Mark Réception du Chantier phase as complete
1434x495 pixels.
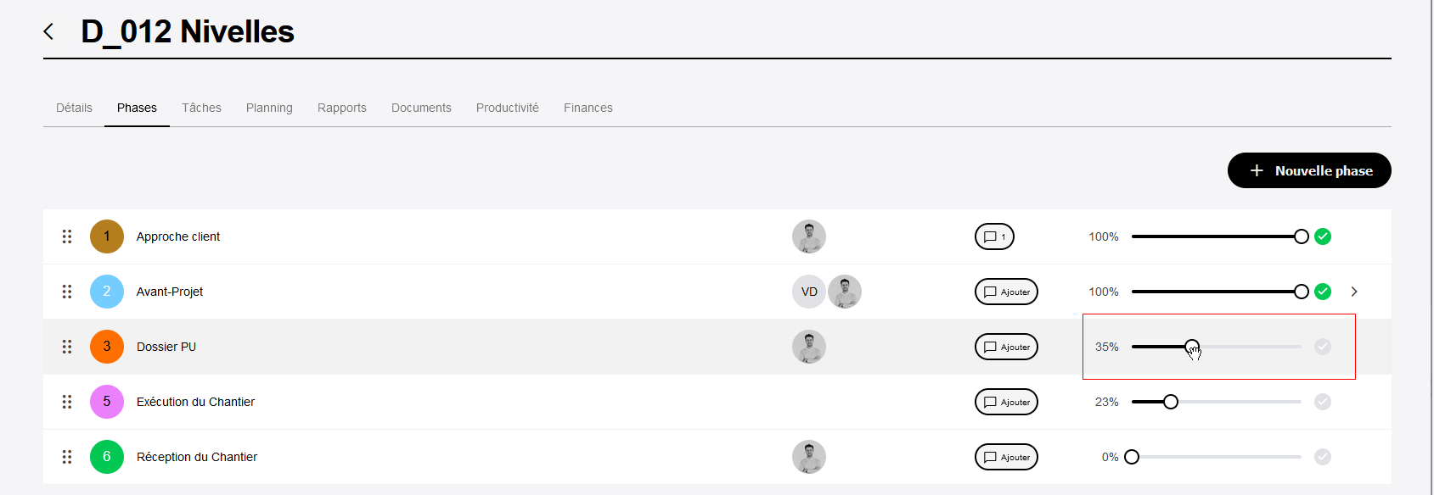point(1323,457)
